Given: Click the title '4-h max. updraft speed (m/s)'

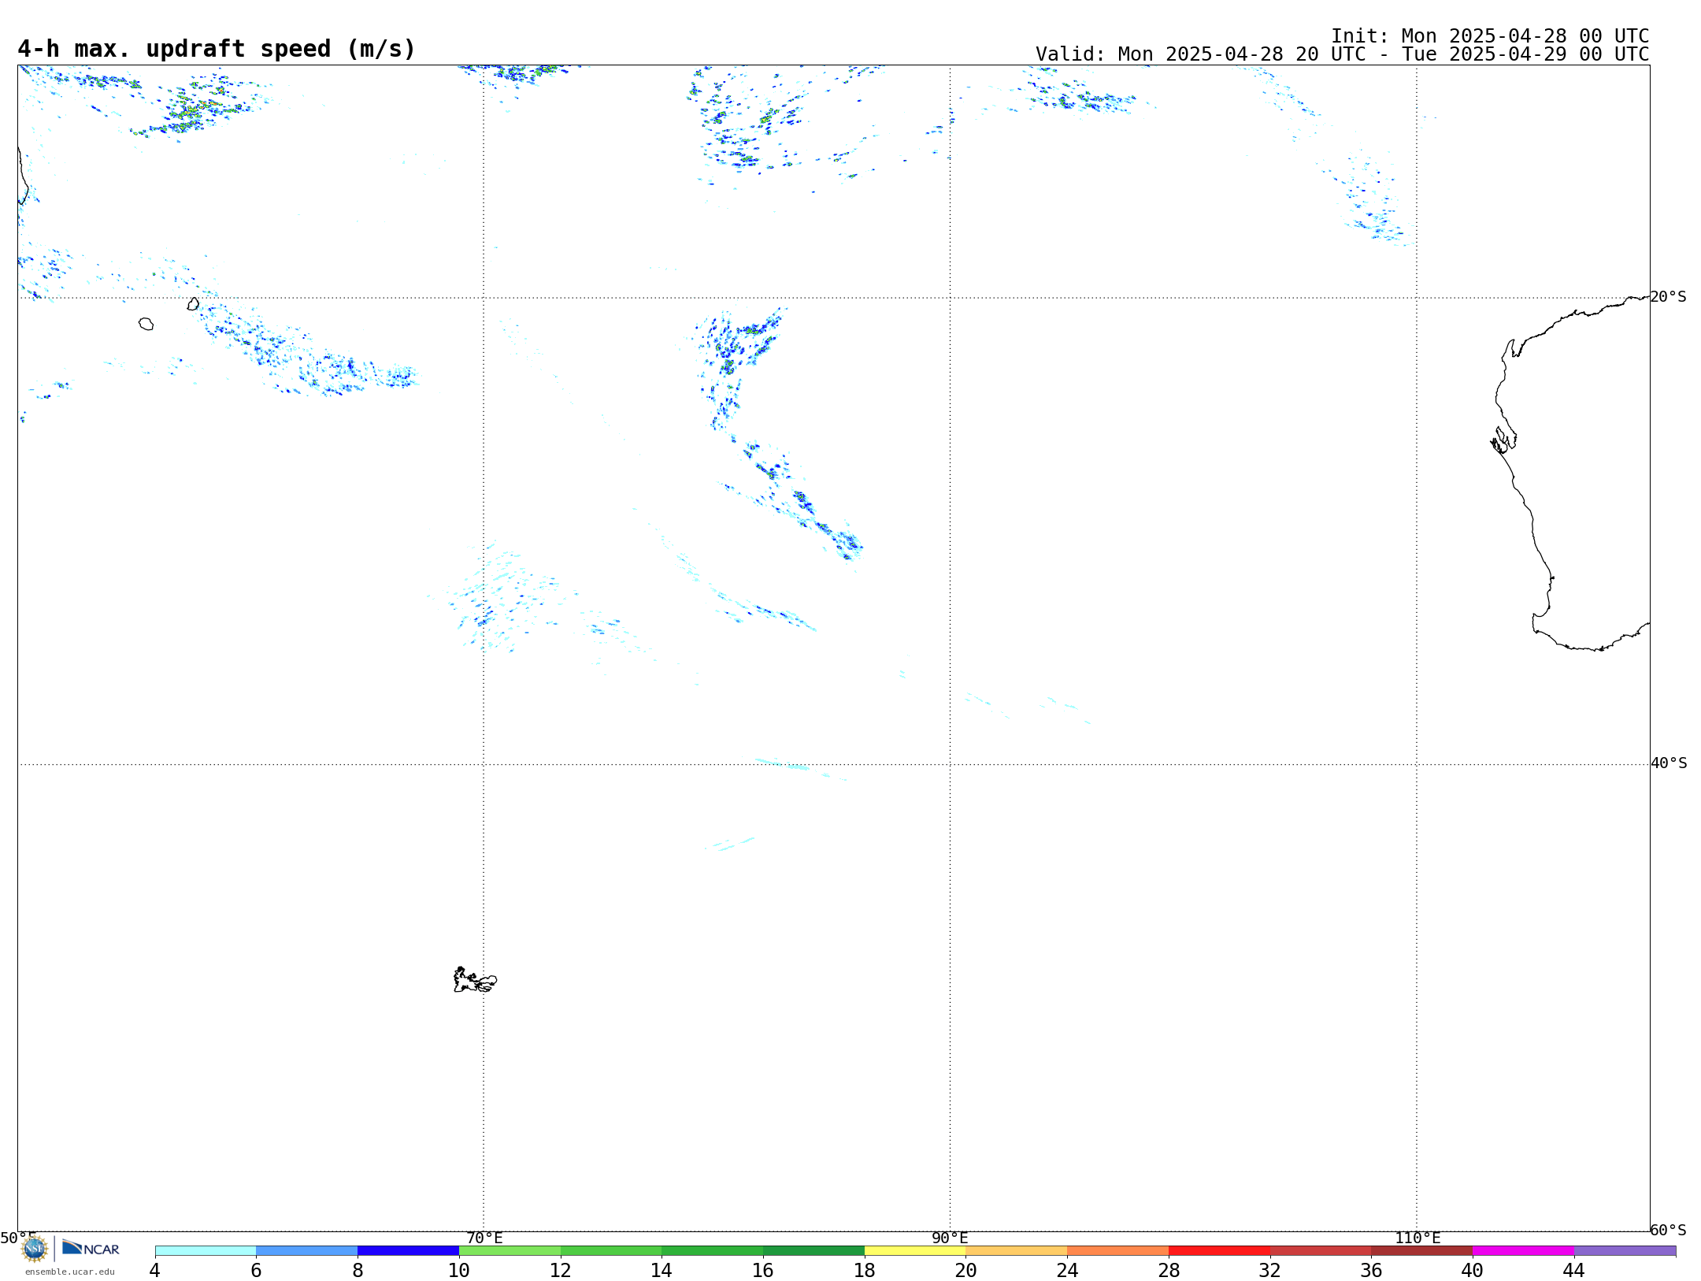Looking at the screenshot, I should (217, 49).
